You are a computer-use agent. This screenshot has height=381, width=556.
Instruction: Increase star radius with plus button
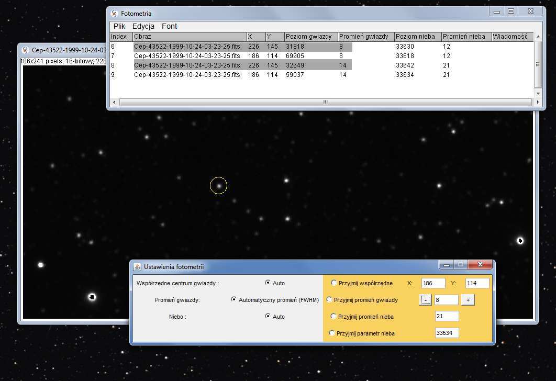[x=468, y=300]
